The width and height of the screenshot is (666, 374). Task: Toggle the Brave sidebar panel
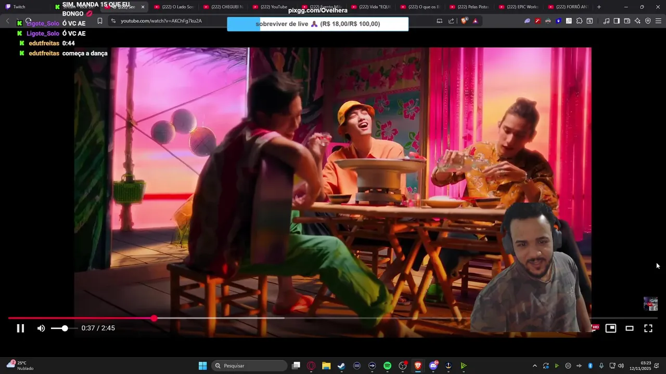pos(617,21)
